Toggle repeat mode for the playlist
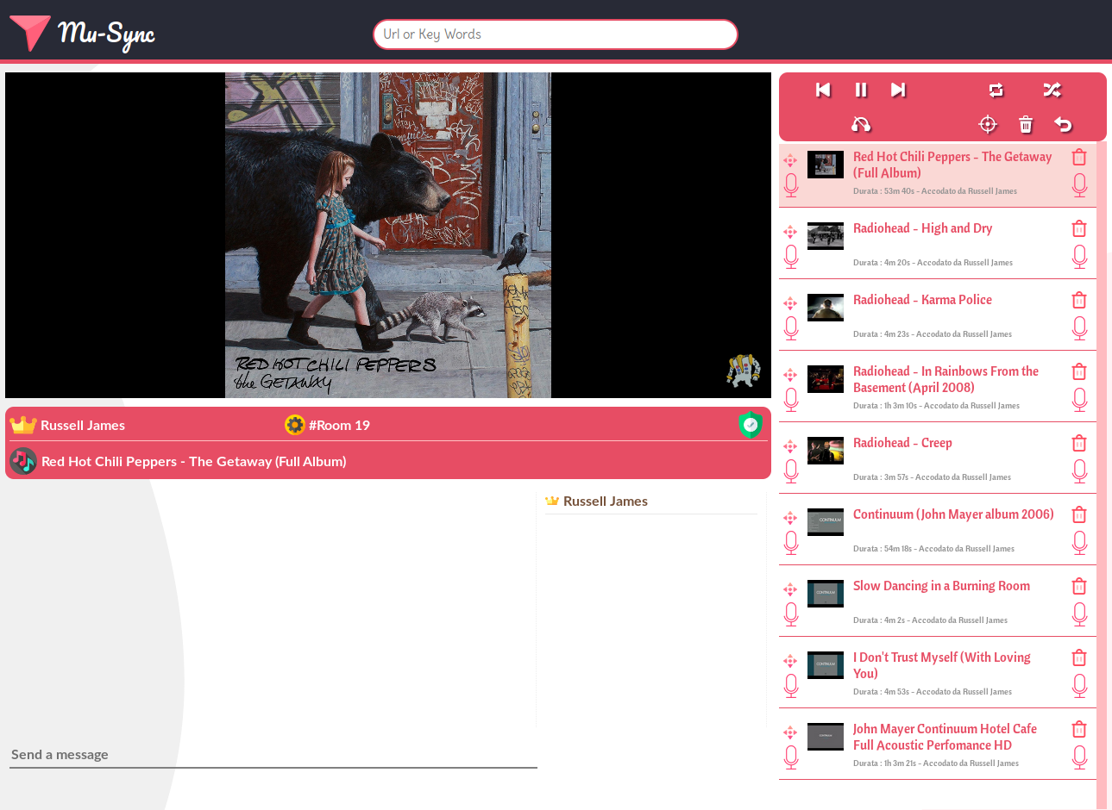Viewport: 1112px width, 810px height. [996, 90]
